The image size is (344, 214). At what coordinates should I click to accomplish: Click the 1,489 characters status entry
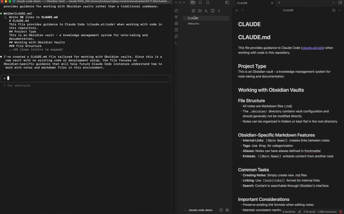[x=327, y=212]
